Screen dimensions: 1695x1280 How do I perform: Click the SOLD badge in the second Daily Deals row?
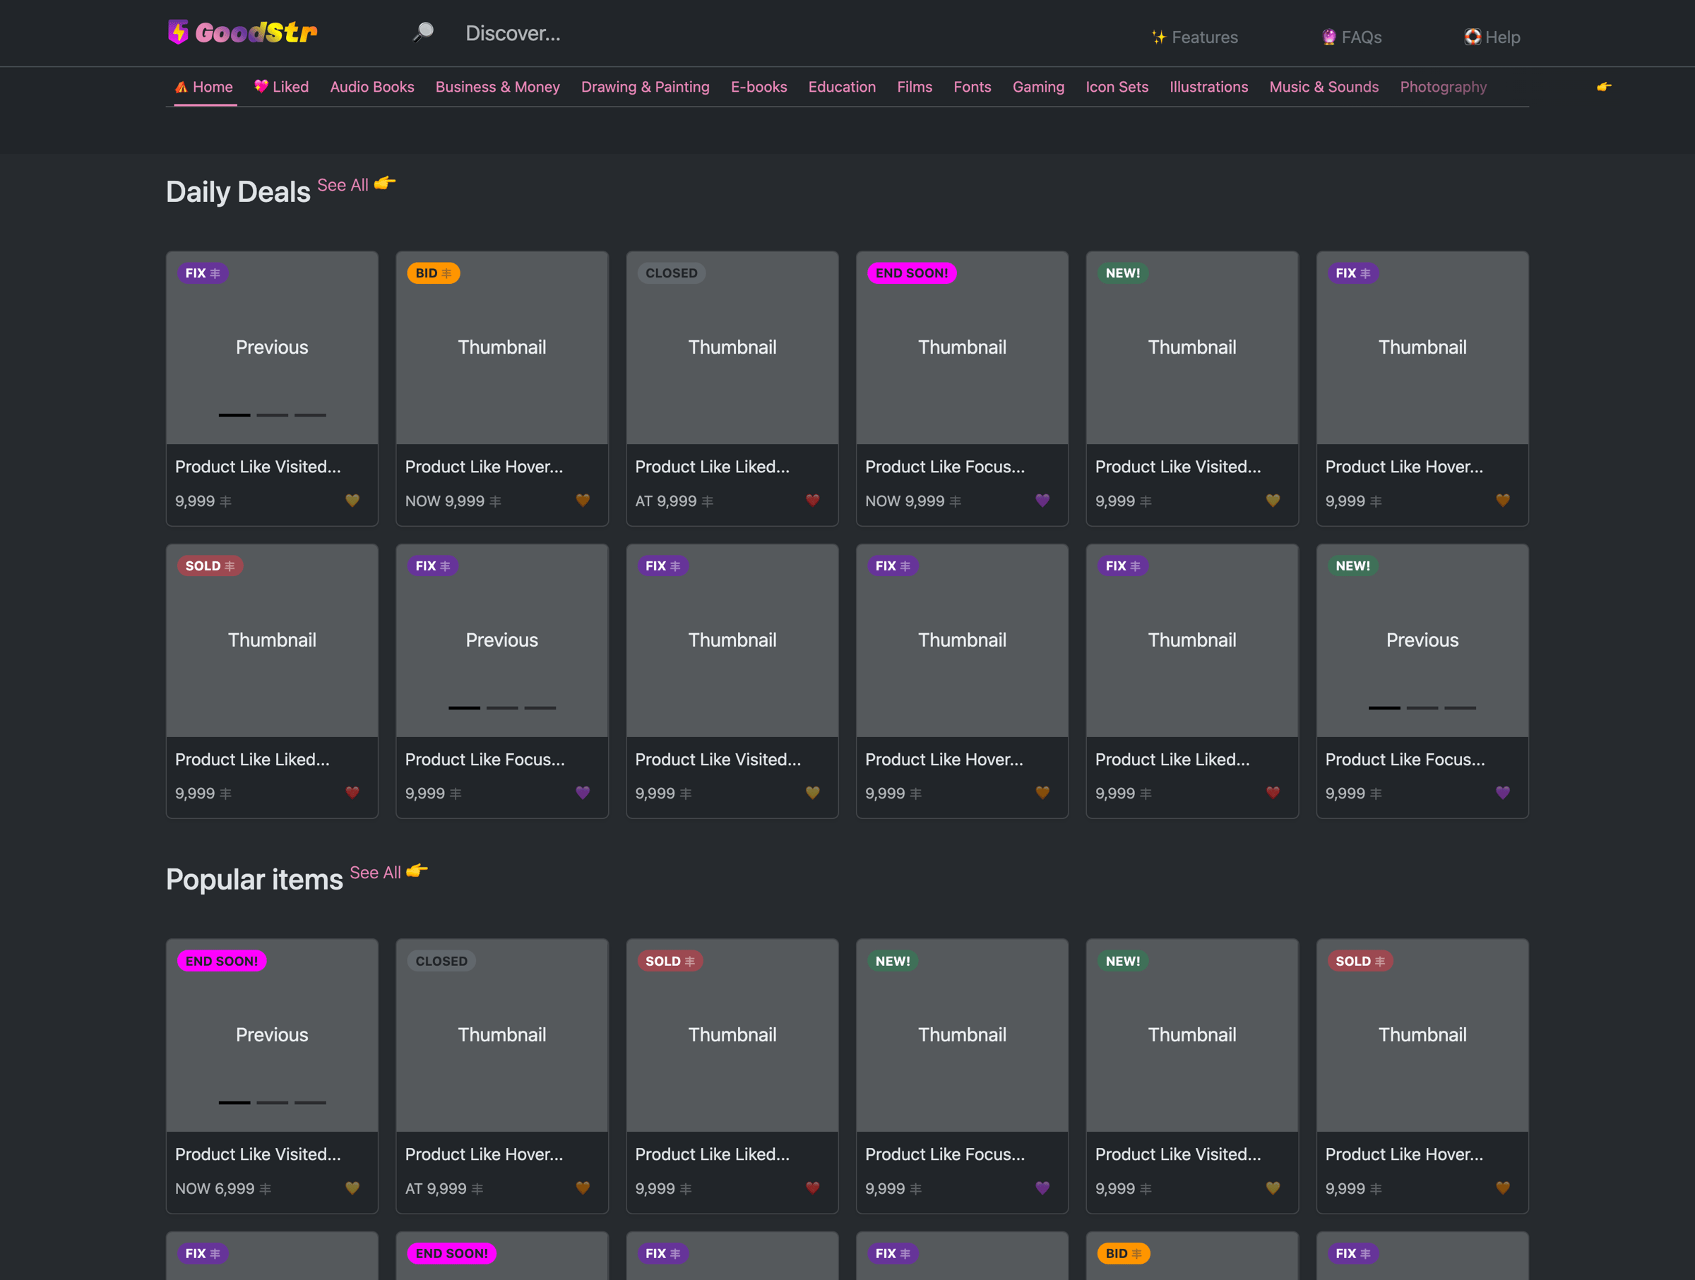(209, 566)
